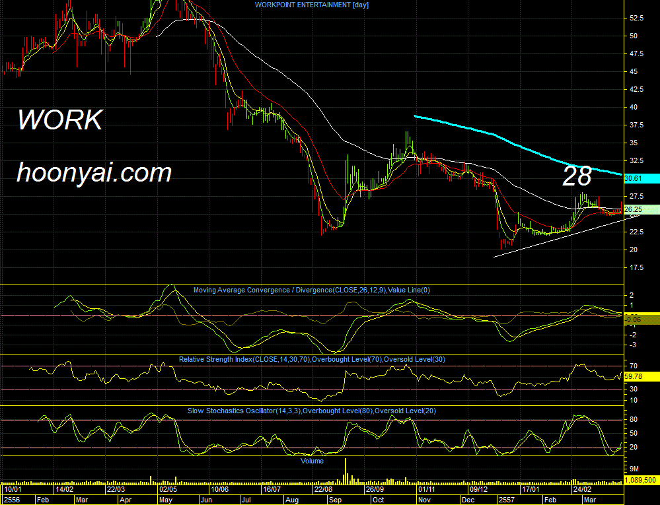
Task: Click the May month label
Action: coord(166,500)
